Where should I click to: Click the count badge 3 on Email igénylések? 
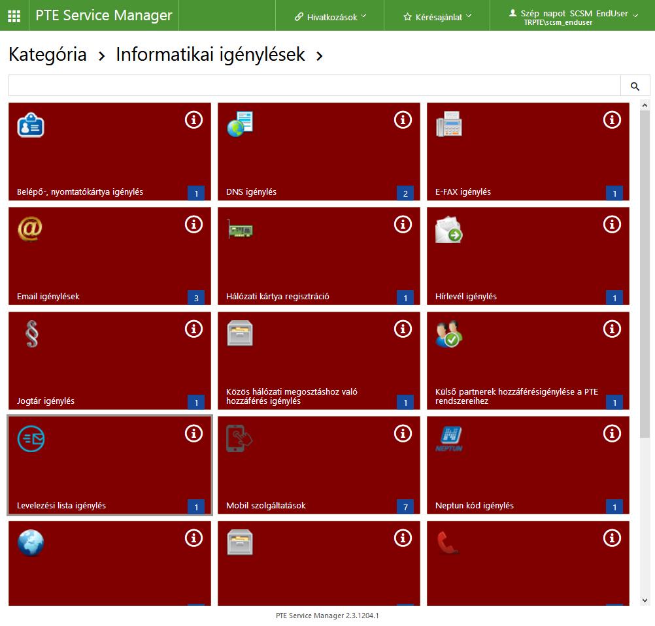196,297
